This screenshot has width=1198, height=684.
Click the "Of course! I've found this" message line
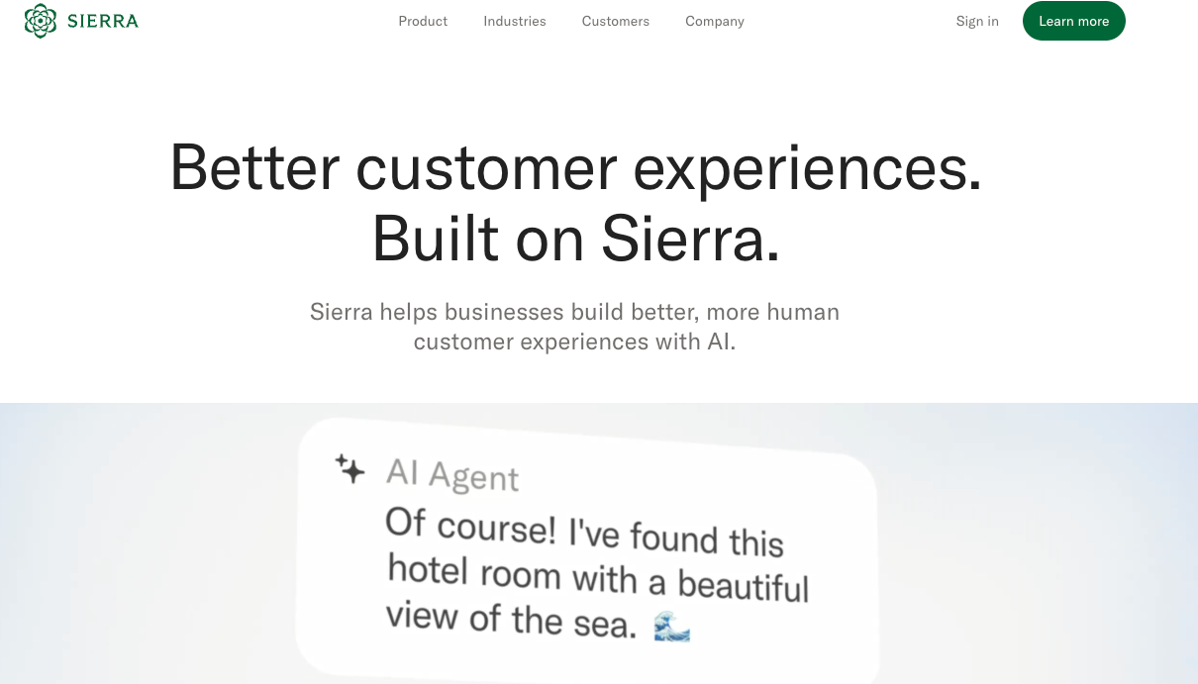584,533
